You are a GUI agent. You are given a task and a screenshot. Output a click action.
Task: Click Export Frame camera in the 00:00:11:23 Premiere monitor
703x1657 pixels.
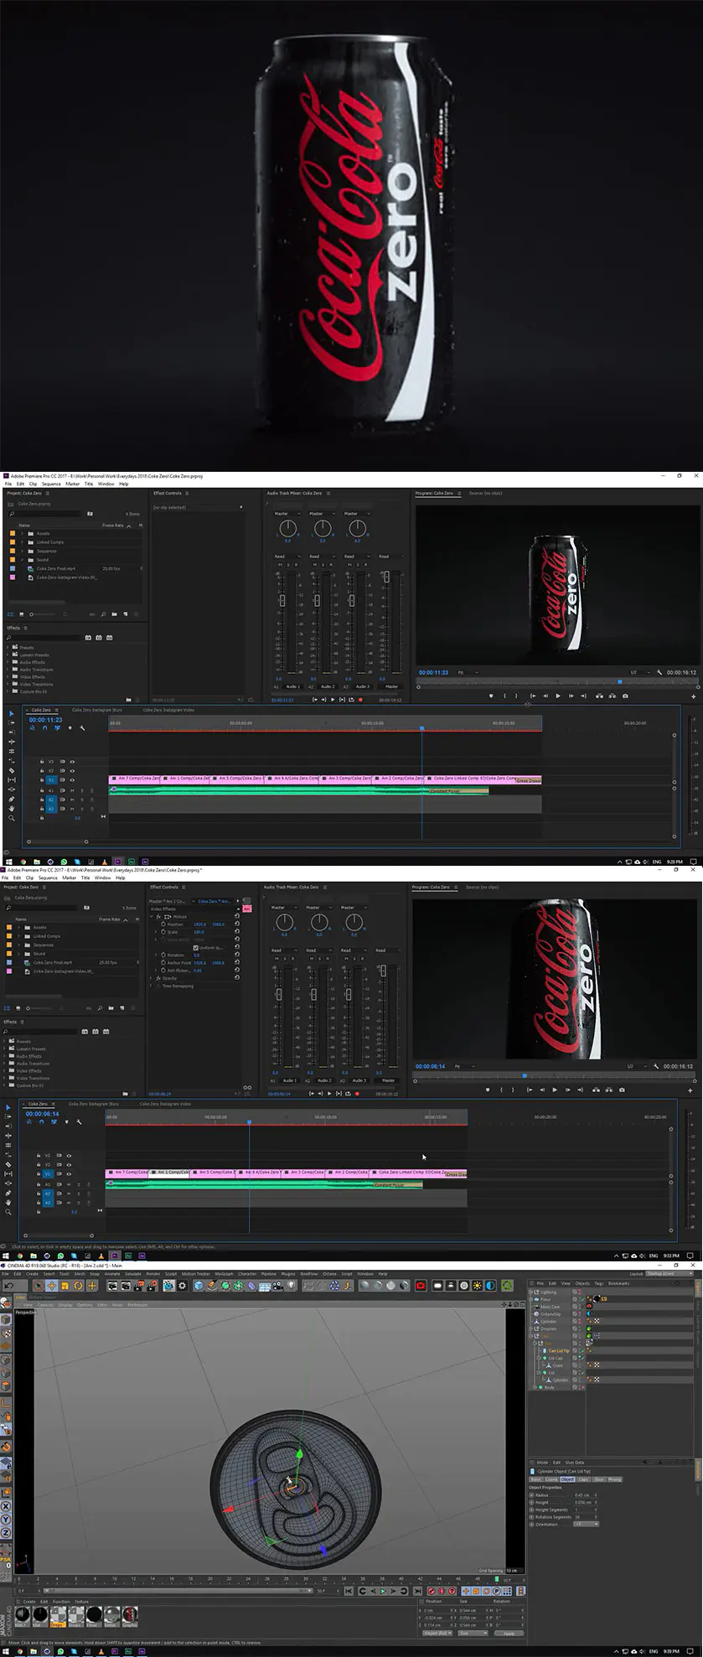click(x=625, y=696)
